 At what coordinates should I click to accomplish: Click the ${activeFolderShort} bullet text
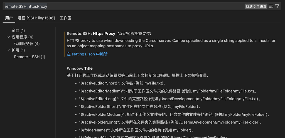click(x=140, y=106)
